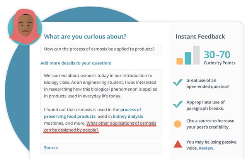The width and height of the screenshot is (252, 159).
Task: Click checkmark beside paragraph breaks feedback
Action: [x=178, y=104]
